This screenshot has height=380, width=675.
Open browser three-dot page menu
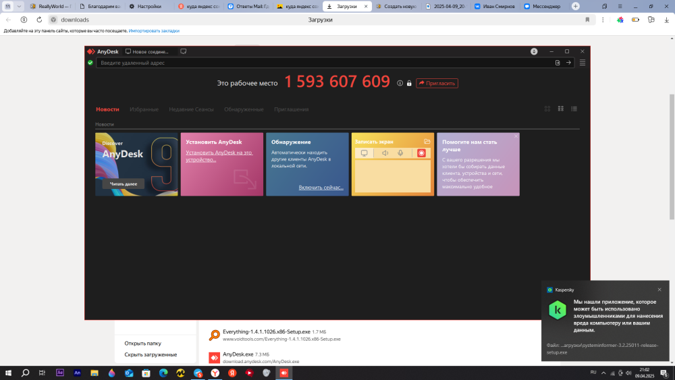click(x=603, y=20)
